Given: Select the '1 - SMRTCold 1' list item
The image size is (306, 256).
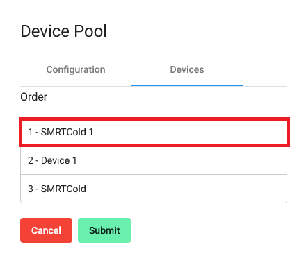Looking at the screenshot, I should click(154, 132).
